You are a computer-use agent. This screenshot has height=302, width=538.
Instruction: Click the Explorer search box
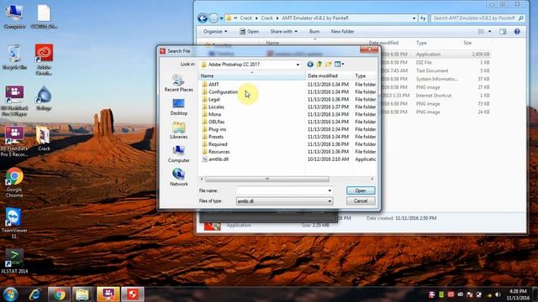coord(478,18)
